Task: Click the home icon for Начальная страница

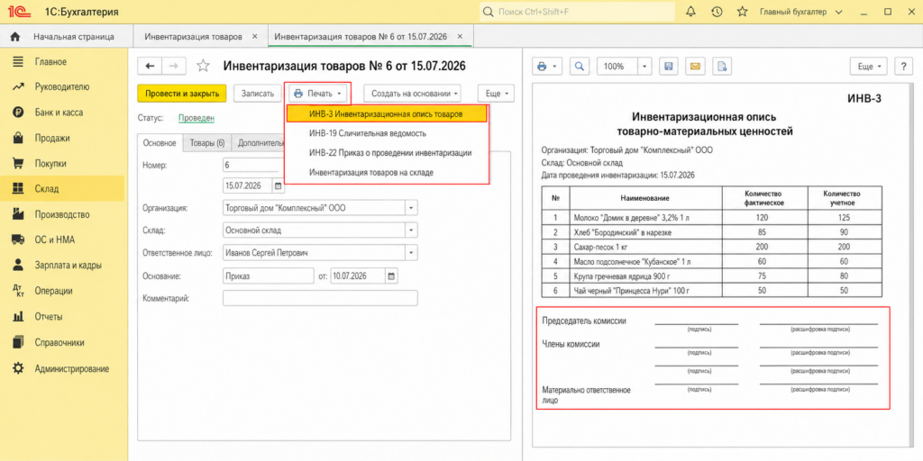Action: pyautogui.click(x=16, y=36)
